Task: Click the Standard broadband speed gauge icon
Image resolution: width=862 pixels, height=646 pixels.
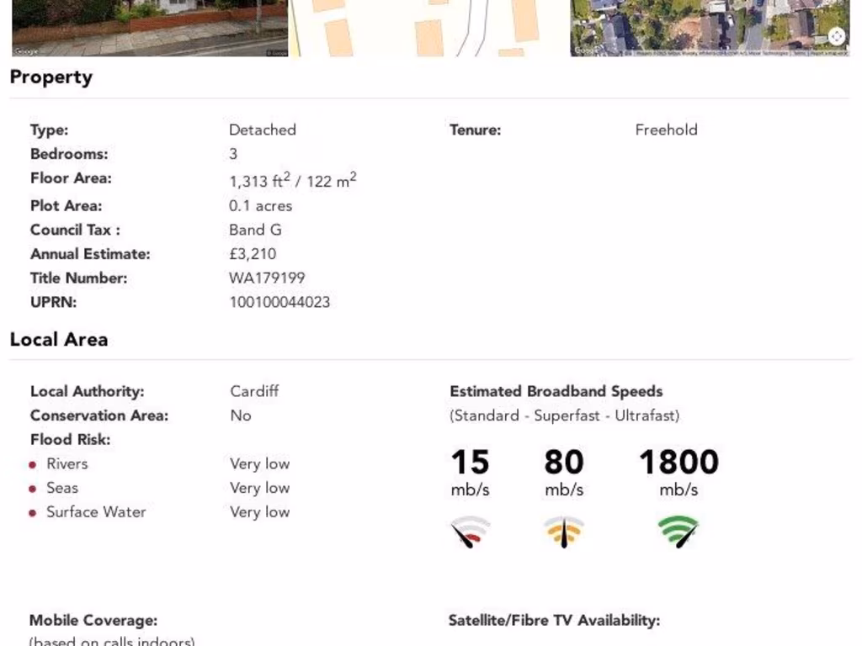Action: pos(470,532)
